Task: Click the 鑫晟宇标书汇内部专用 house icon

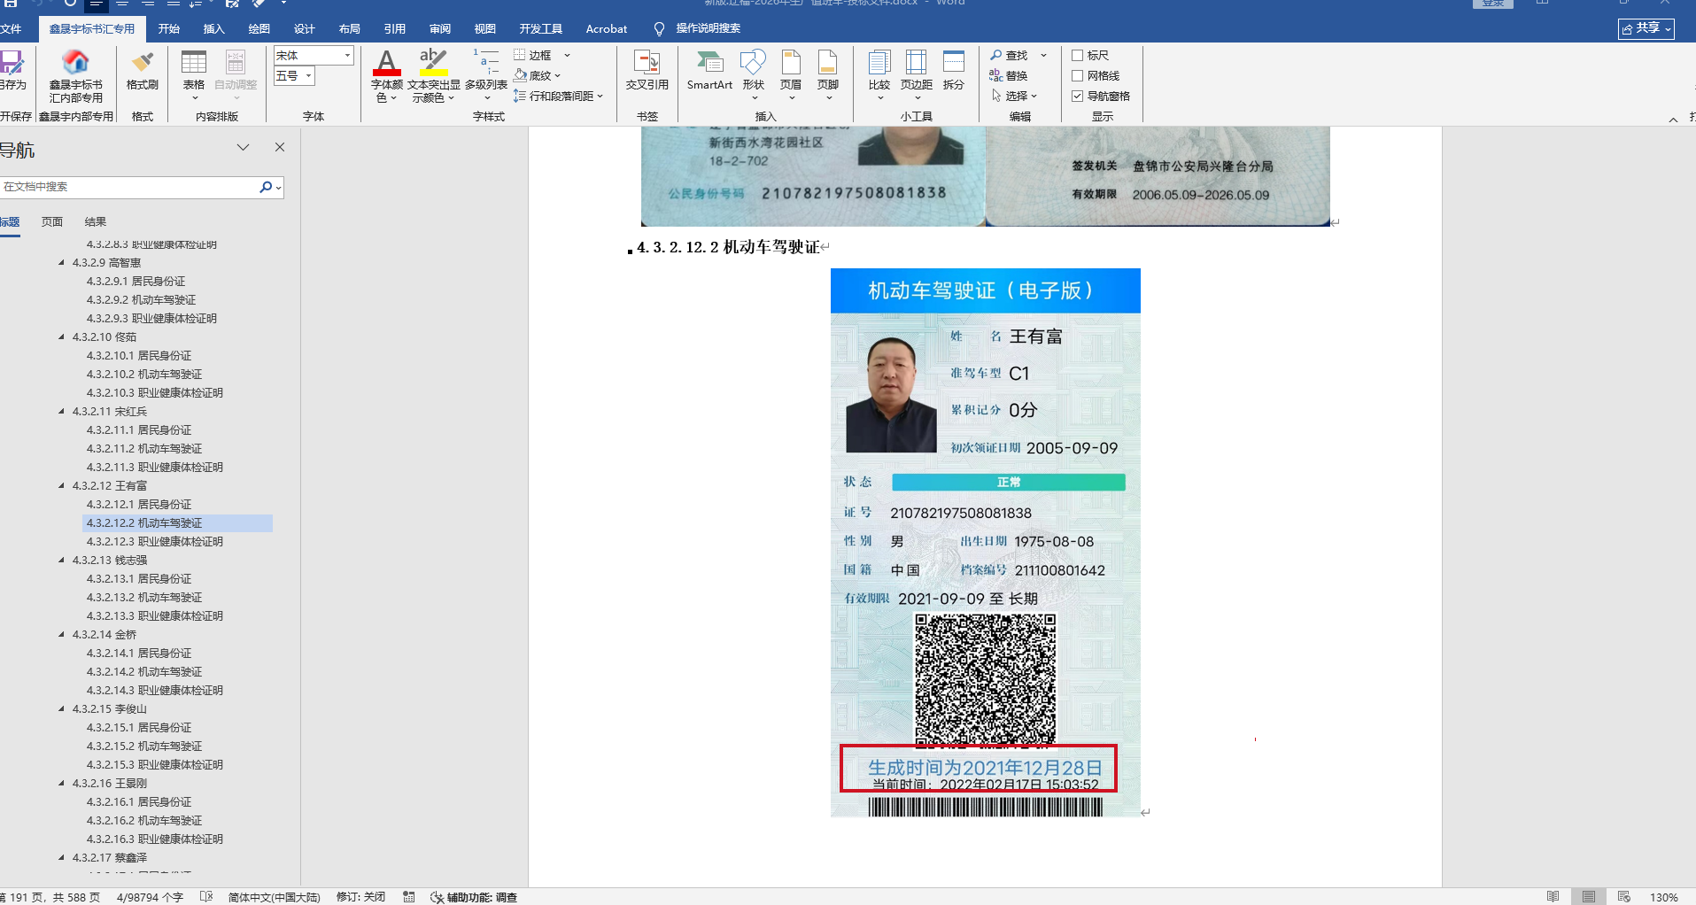Action: 75,75
